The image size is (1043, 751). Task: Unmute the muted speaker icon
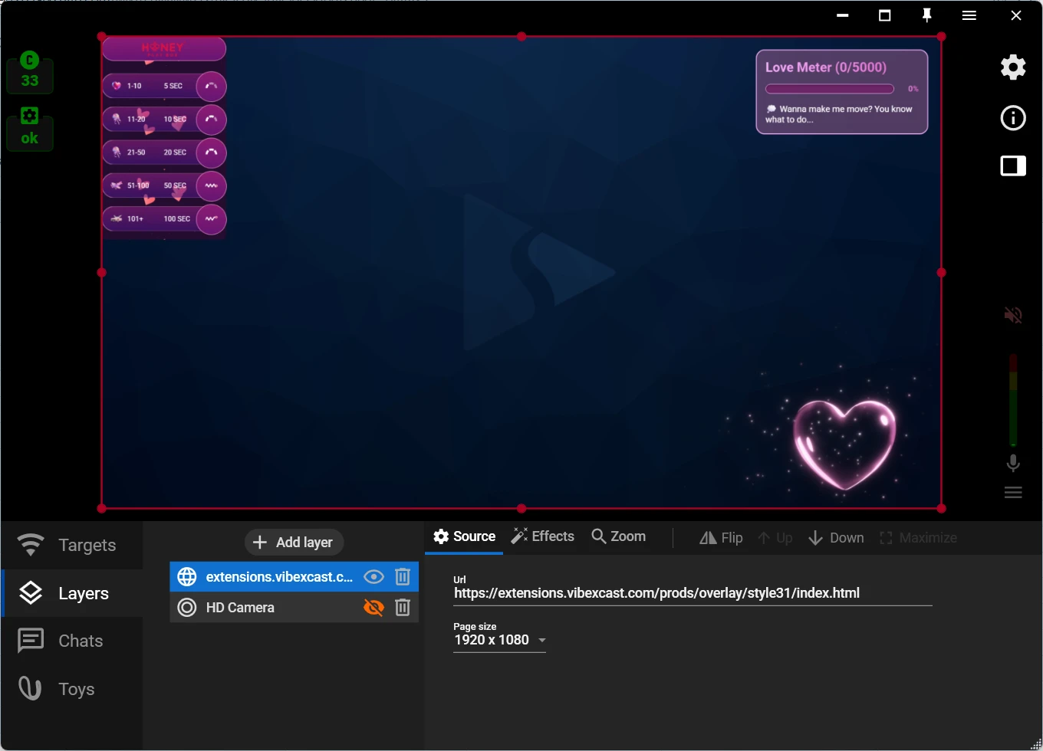pyautogui.click(x=1013, y=315)
